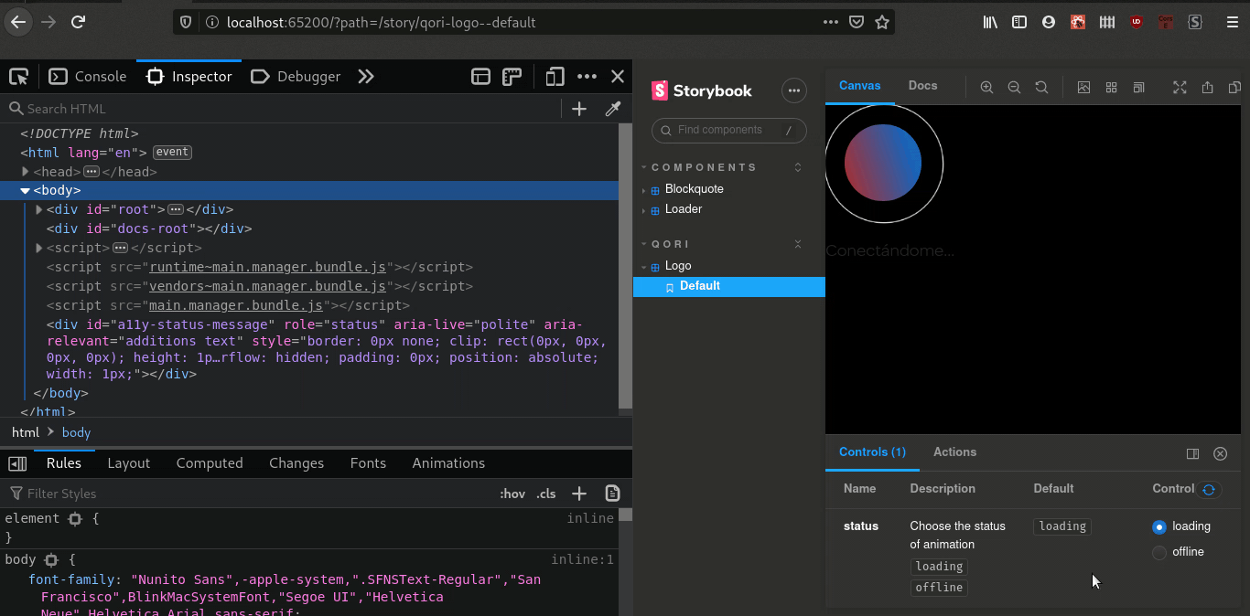
Task: Zoom in on the story canvas
Action: click(986, 87)
